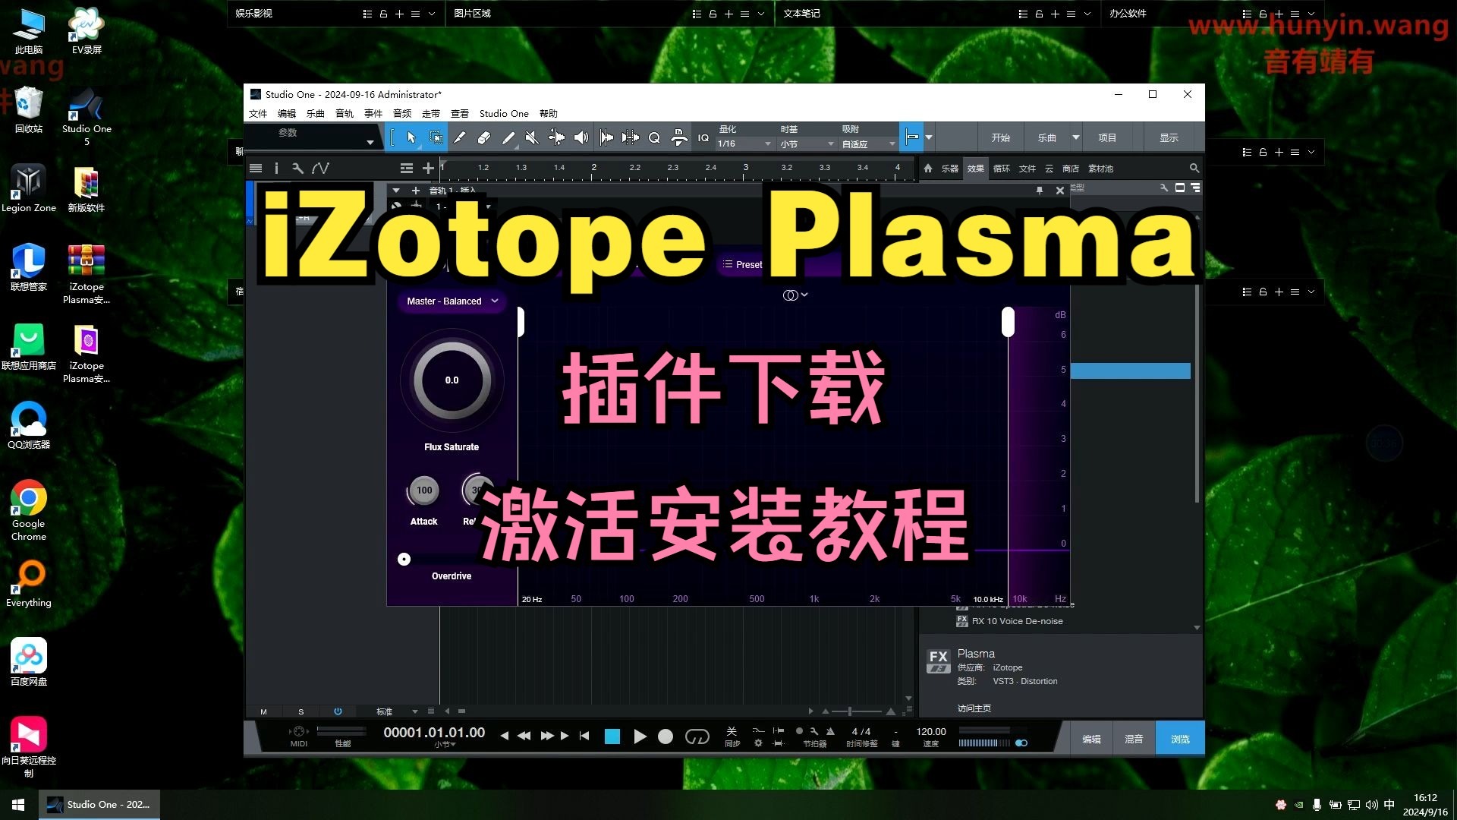The width and height of the screenshot is (1457, 820).
Task: Adjust the Flux Saturate knob
Action: point(452,380)
